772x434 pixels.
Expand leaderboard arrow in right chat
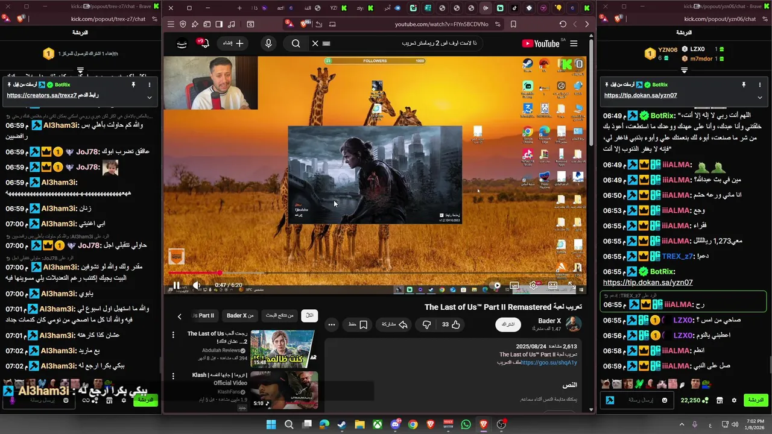[x=684, y=69]
